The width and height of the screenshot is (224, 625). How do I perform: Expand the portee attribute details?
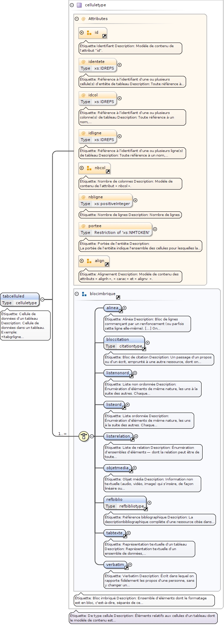pyautogui.click(x=155, y=229)
